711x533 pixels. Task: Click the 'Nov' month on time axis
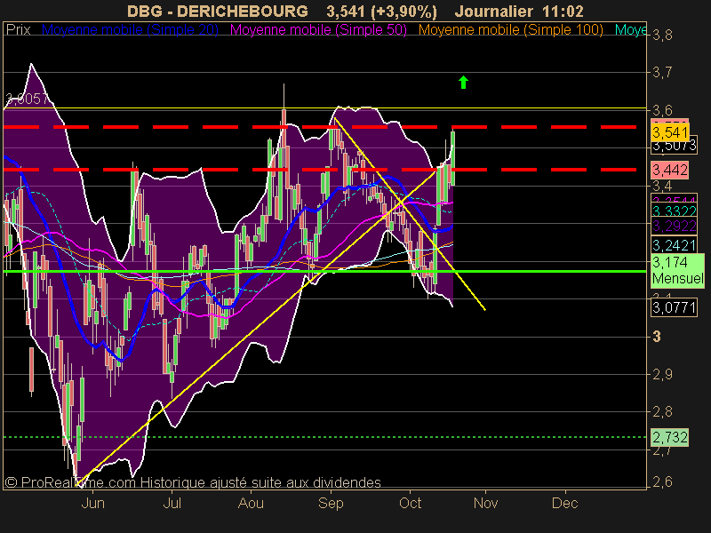[x=485, y=503]
